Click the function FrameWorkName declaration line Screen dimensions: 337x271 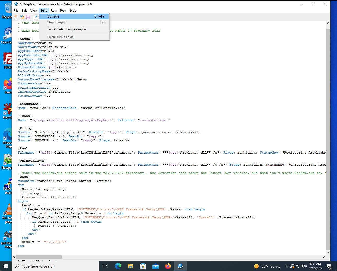(x=64, y=181)
